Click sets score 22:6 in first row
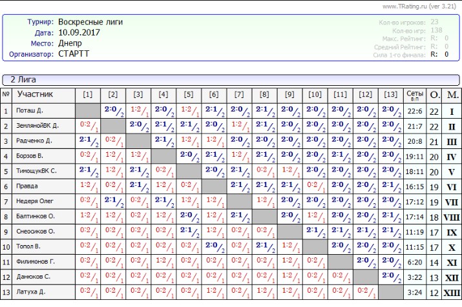 [415, 111]
